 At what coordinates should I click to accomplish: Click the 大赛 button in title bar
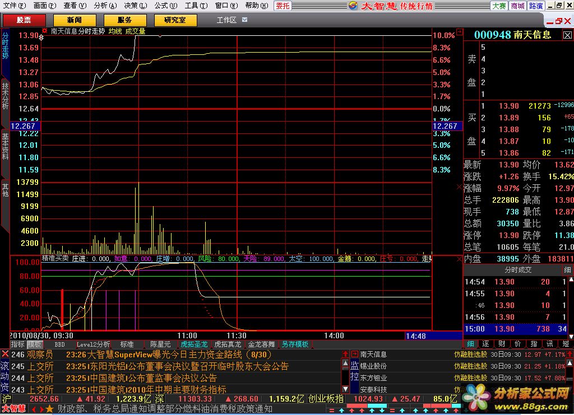(499, 6)
